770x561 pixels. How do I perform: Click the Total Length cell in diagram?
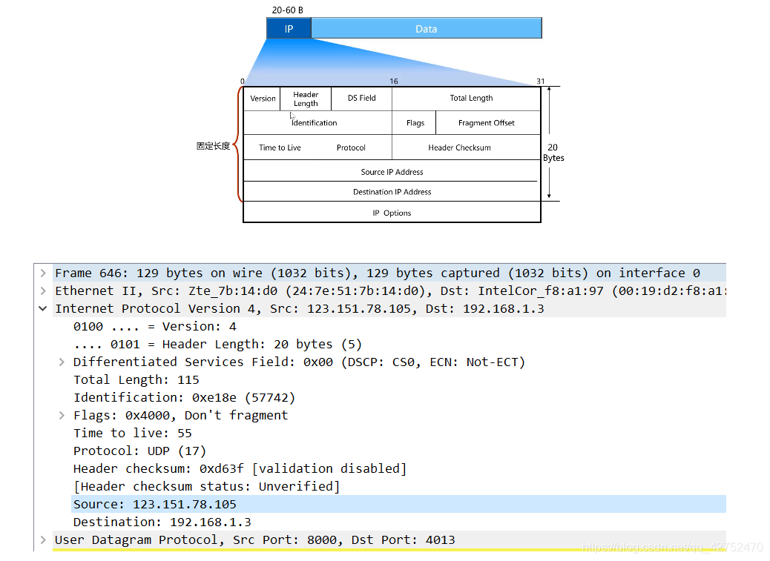click(x=467, y=99)
